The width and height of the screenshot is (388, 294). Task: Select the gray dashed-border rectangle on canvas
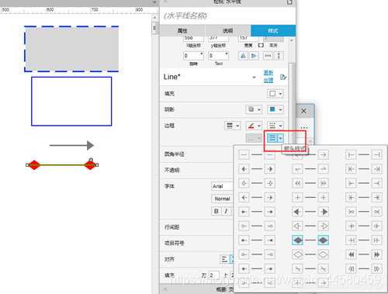71,49
